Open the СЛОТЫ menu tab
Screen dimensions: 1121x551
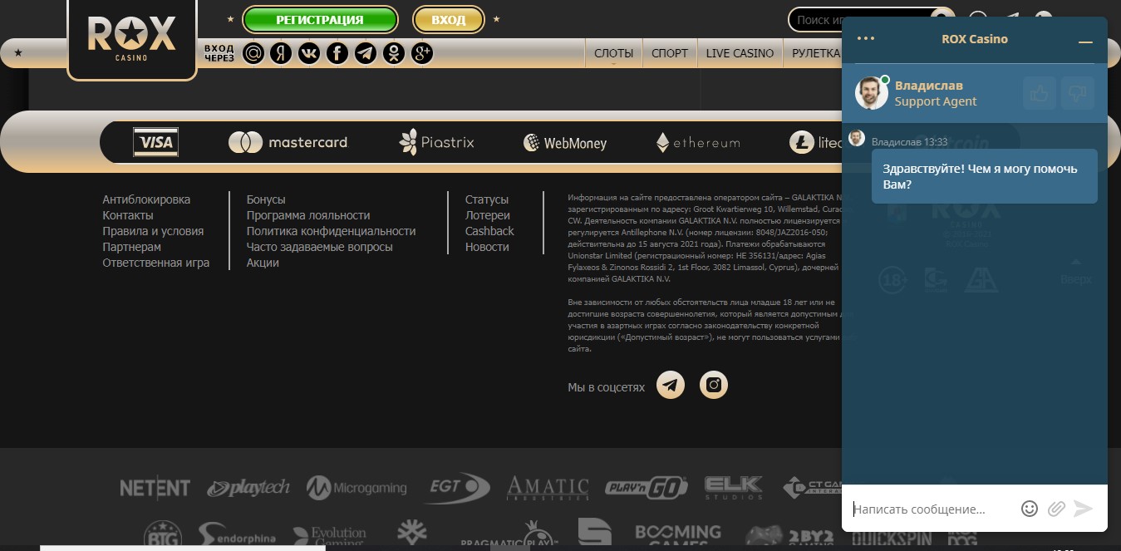pos(613,53)
